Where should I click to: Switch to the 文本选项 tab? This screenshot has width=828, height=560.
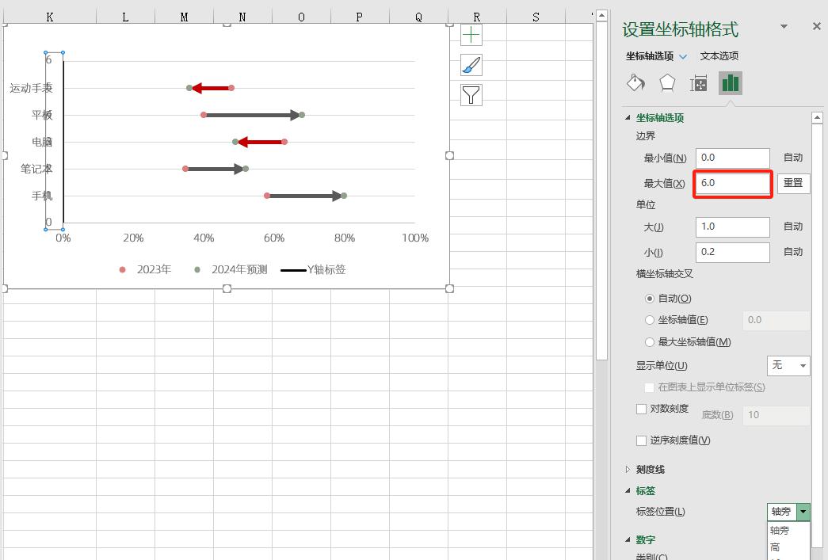point(719,56)
